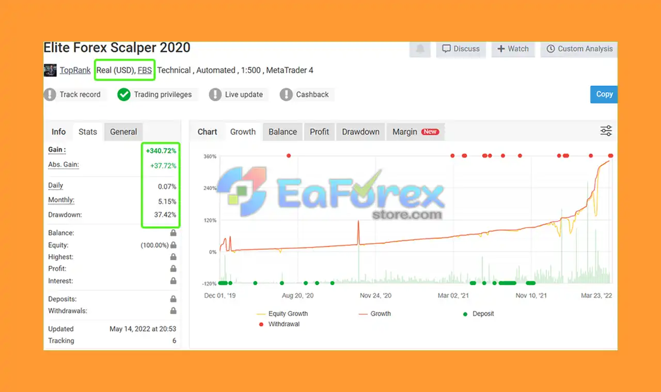Screen dimensions: 661x392
Task: Click the Drawdown stat label
Action: point(65,214)
